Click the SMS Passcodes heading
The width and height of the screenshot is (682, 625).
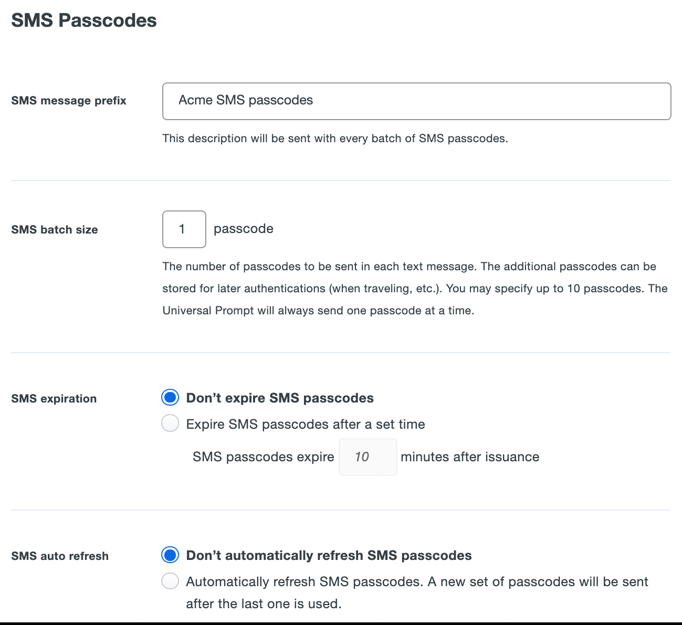83,20
